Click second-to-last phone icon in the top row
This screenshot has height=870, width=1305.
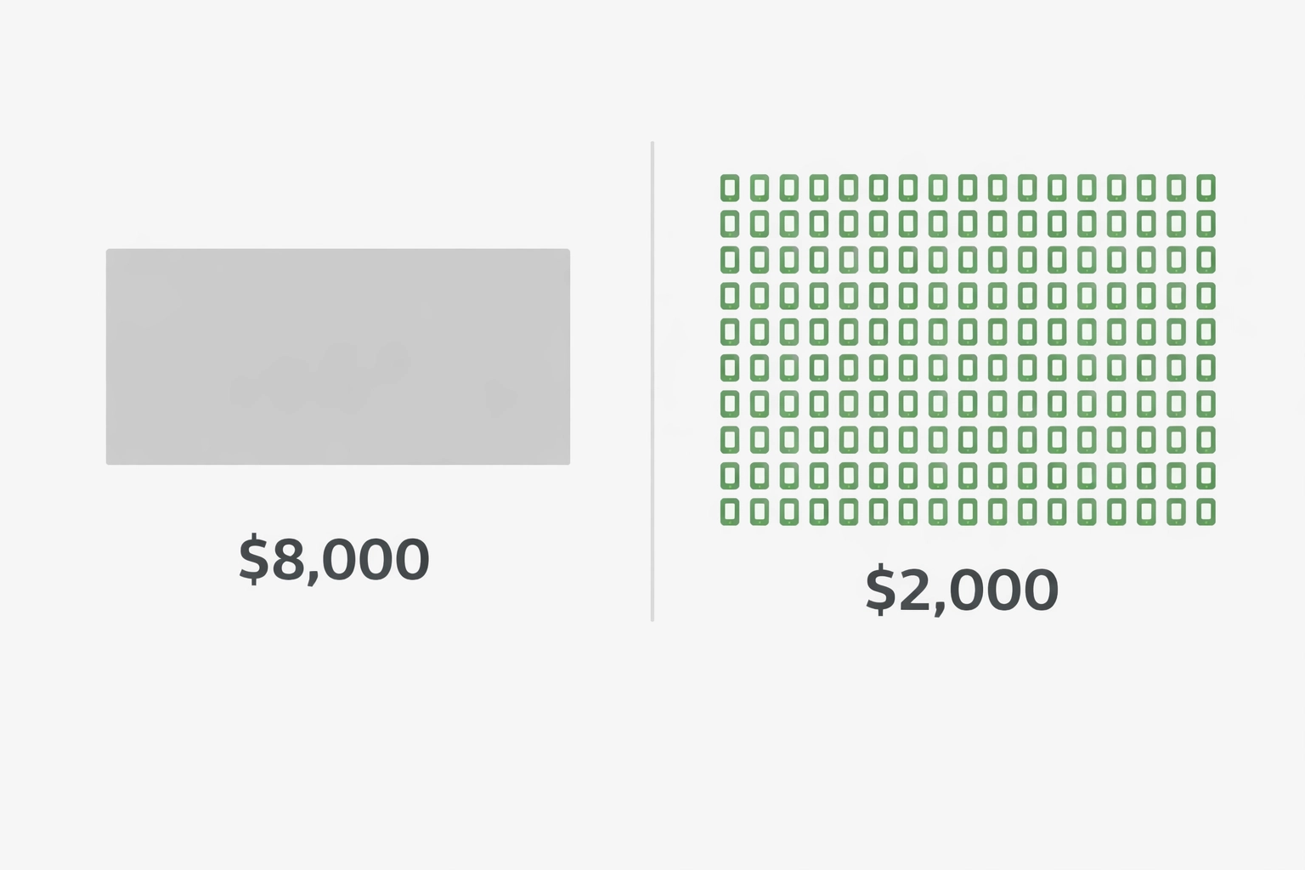click(1176, 188)
